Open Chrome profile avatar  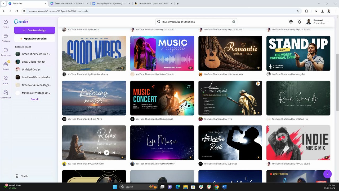click(x=329, y=11)
